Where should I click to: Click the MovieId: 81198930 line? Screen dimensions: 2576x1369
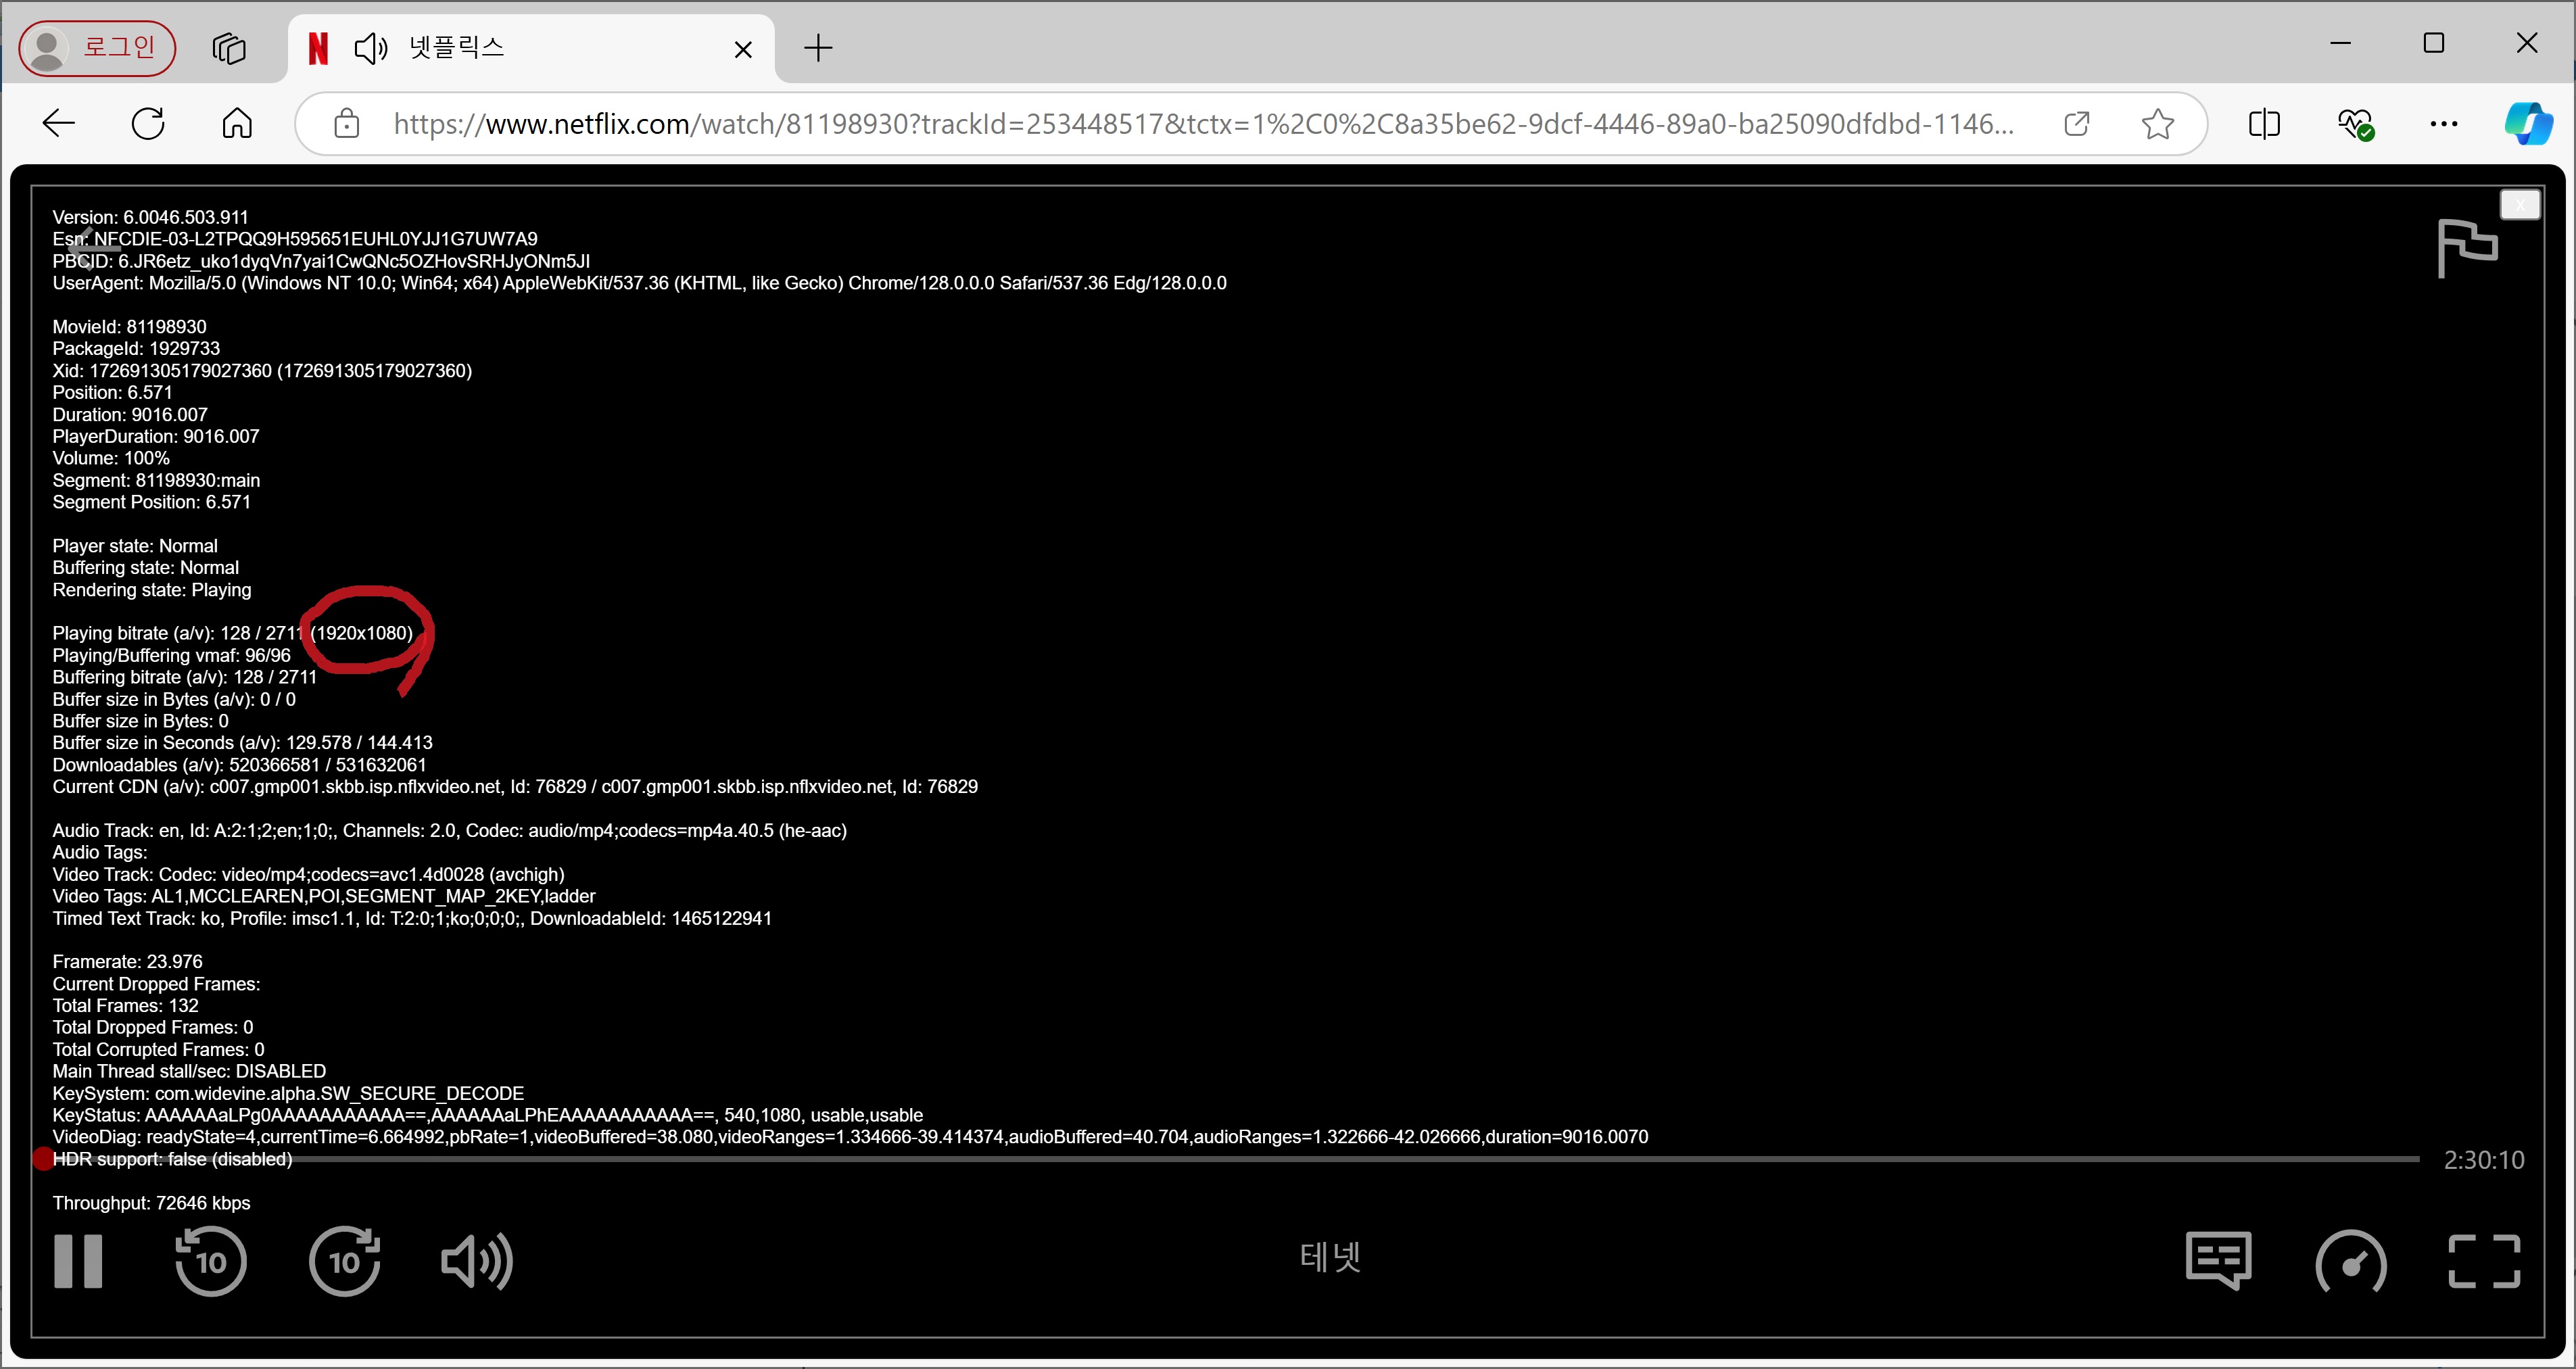(x=129, y=327)
